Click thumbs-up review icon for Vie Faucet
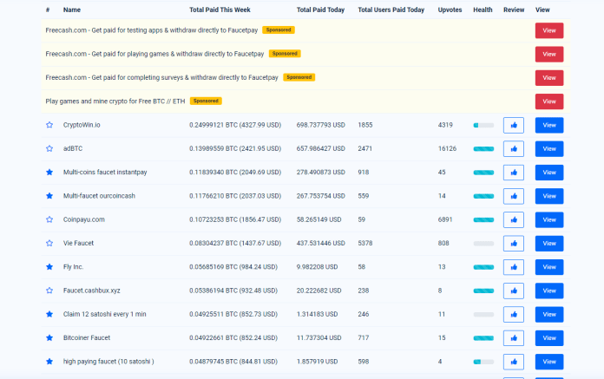Viewport: 604px width, 379px height. (513, 243)
